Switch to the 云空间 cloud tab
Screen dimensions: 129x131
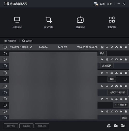27,41
